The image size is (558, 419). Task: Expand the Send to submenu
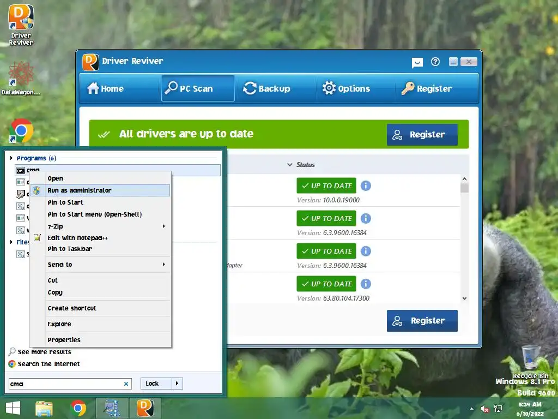[100, 265]
